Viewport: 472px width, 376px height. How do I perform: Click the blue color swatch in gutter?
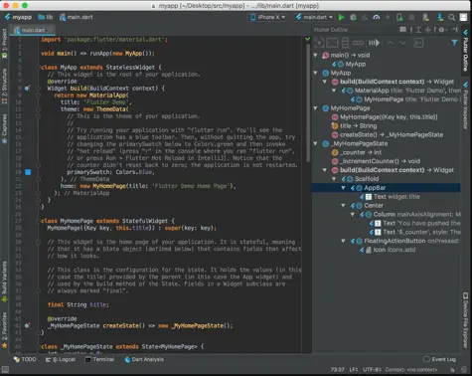[28, 172]
